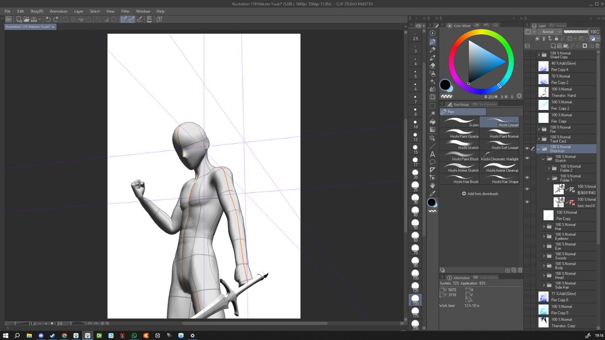Select the Auto select magic wand tool
605x340 pixels.
point(432,114)
